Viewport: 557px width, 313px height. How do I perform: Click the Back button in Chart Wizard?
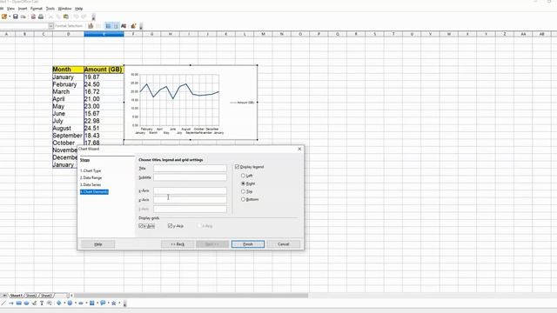pos(178,244)
